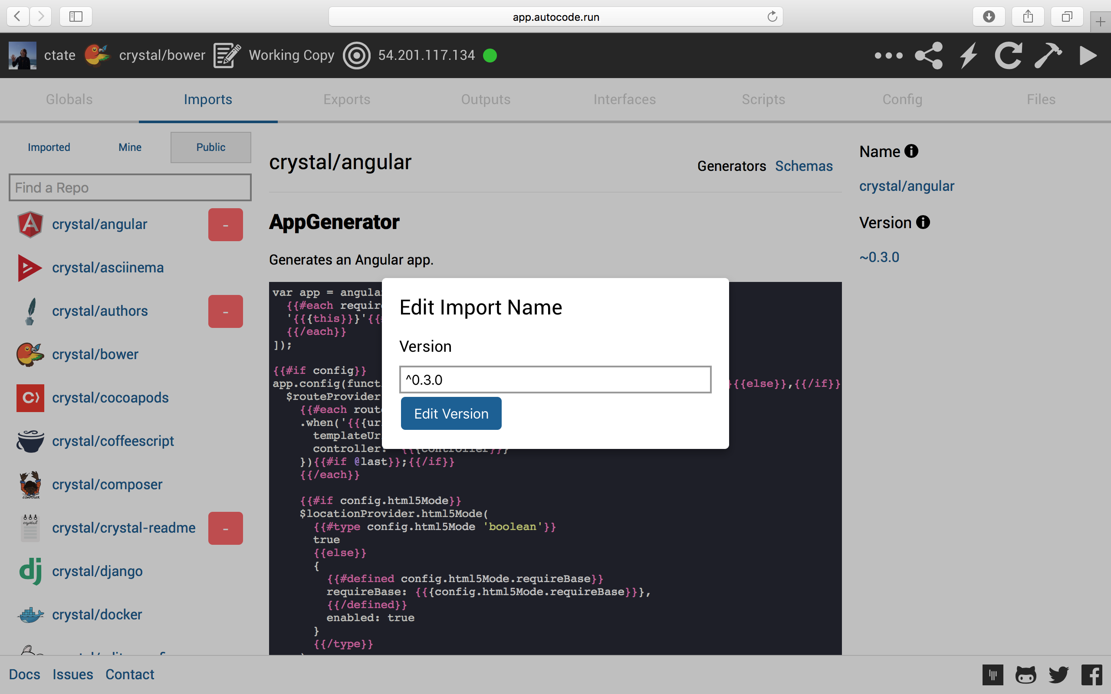Select crystal/django in the repo list
The height and width of the screenshot is (694, 1111).
[x=97, y=571]
